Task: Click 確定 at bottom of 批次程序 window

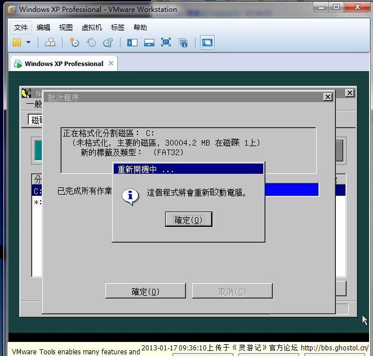Action: click(145, 291)
